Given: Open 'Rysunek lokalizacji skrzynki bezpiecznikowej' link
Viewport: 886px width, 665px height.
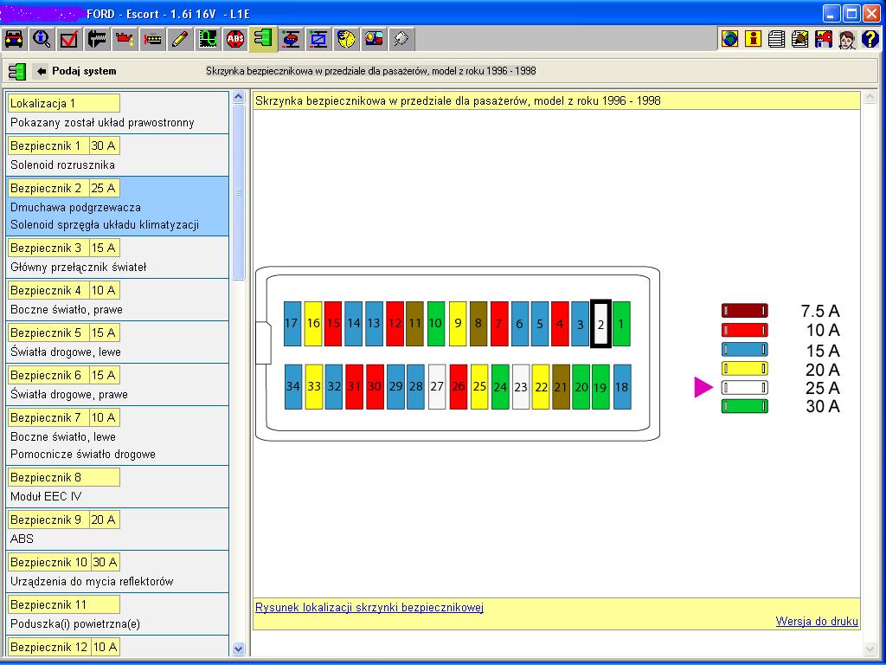Looking at the screenshot, I should (x=369, y=607).
